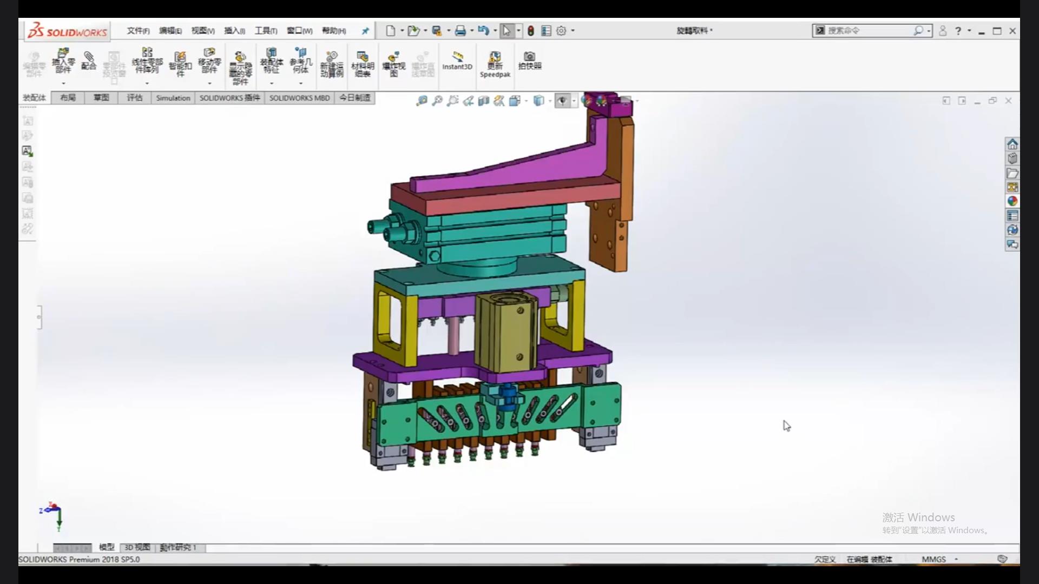
Task: Toggle the menu bar pin icon
Action: click(x=365, y=31)
